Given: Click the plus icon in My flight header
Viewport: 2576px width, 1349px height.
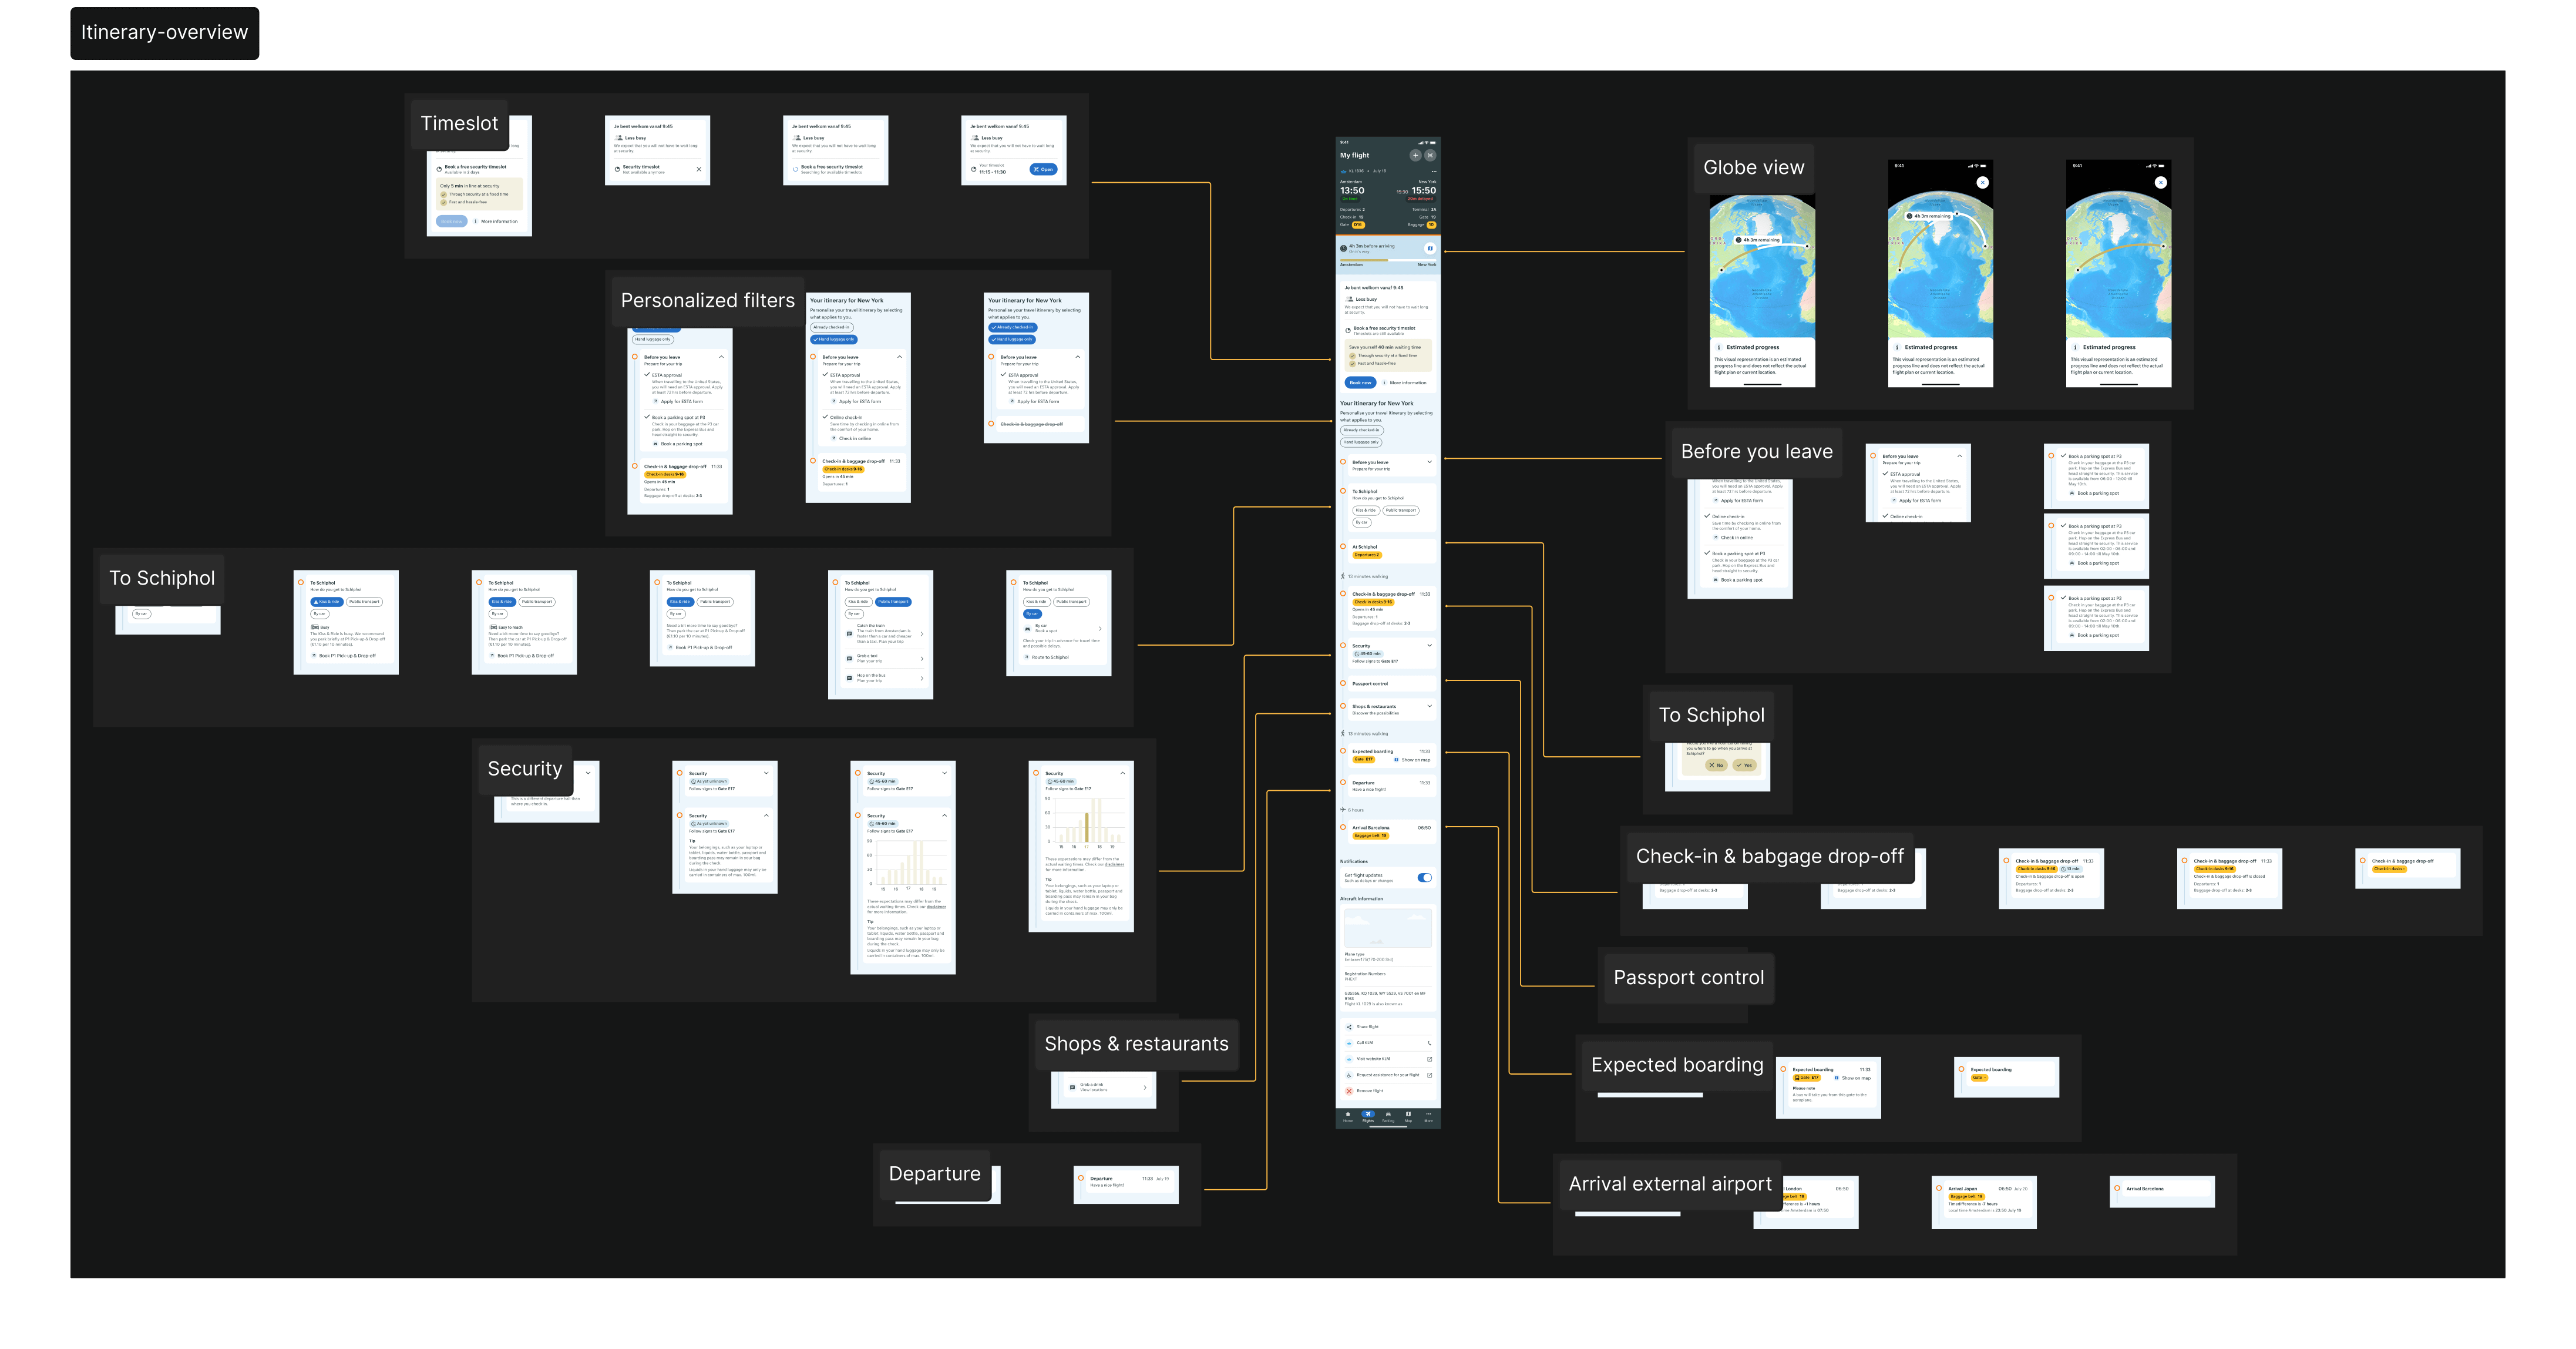Looking at the screenshot, I should point(1415,155).
